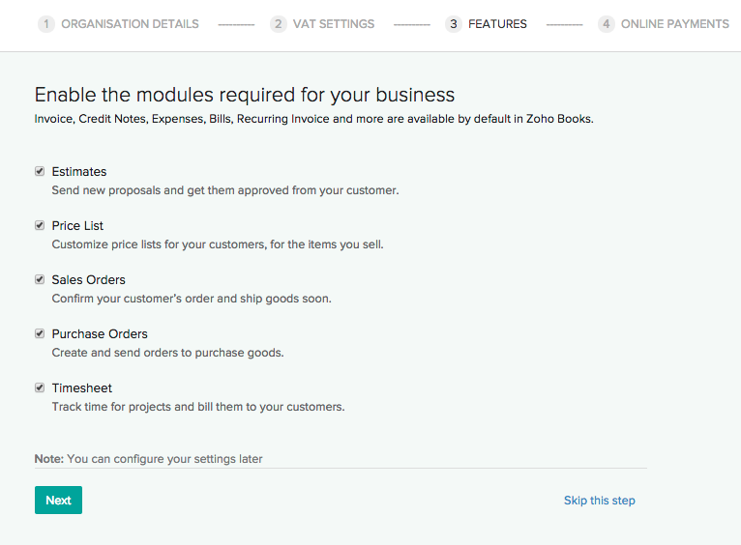Screen dimensions: 741x545
Task: Click the step 2 number badge
Action: coord(278,24)
